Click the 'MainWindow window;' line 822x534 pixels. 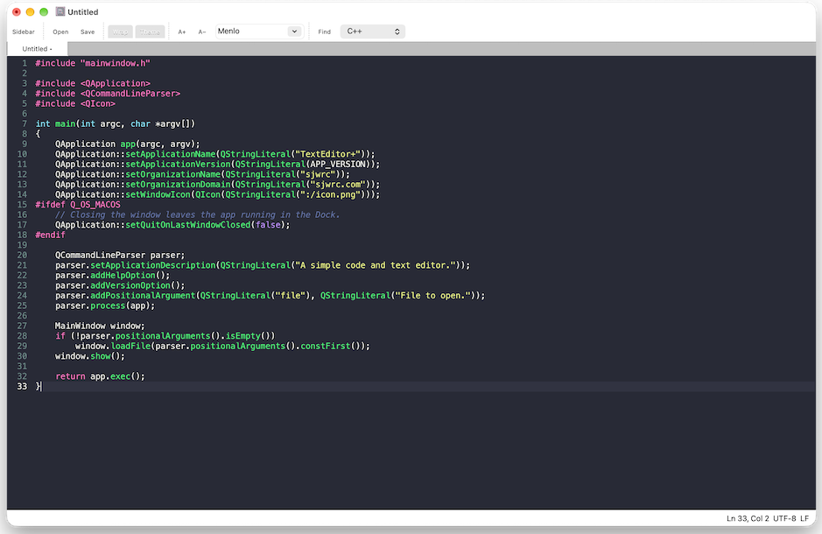pyautogui.click(x=100, y=326)
